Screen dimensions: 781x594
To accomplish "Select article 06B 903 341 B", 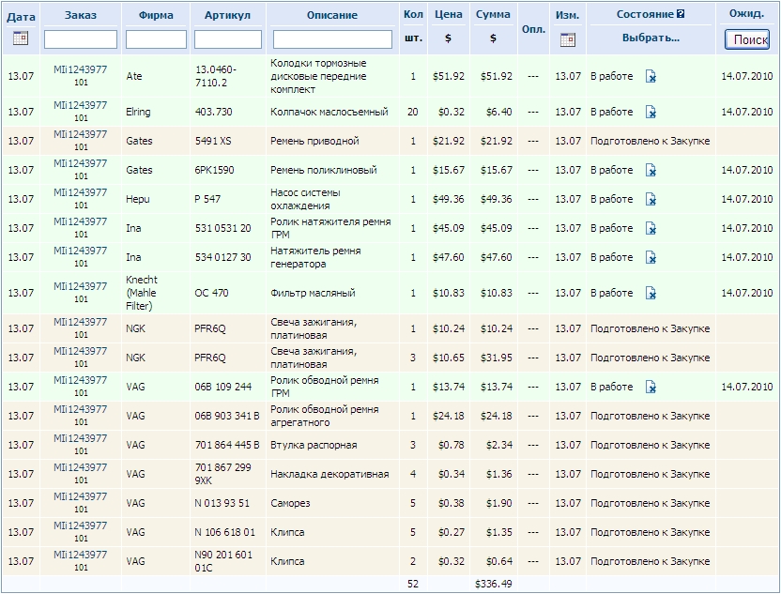I will tap(227, 417).
